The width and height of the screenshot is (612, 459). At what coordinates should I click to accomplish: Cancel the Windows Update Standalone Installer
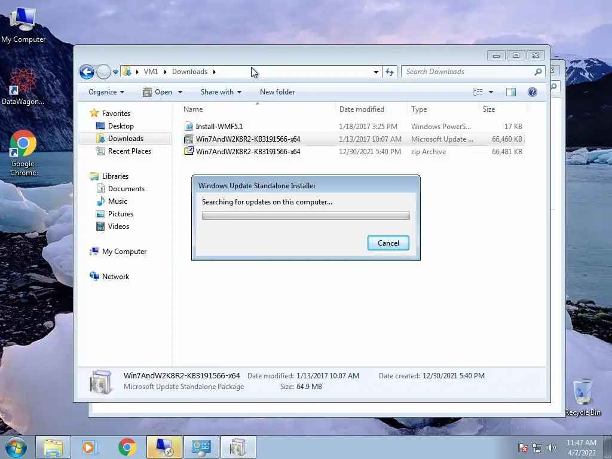click(x=388, y=243)
